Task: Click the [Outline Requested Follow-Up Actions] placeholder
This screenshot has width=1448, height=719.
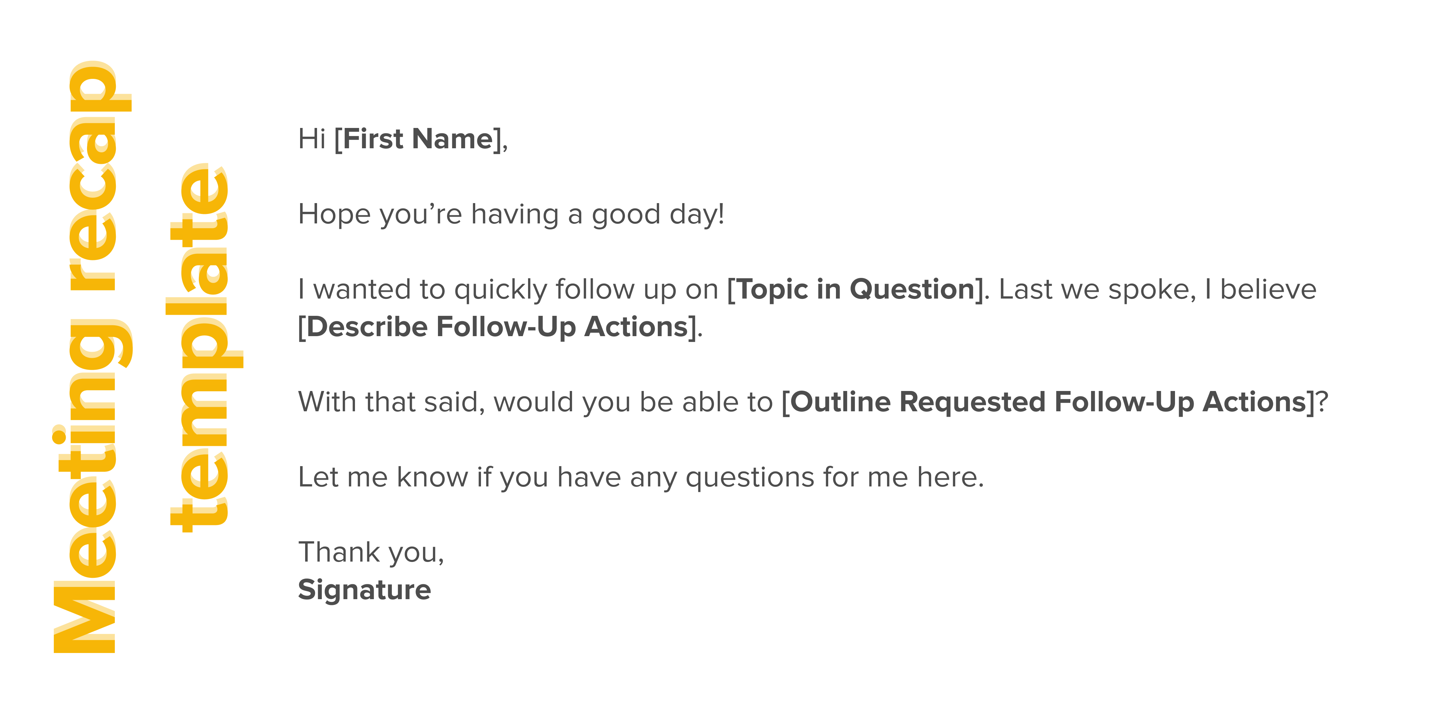Action: (x=1048, y=402)
